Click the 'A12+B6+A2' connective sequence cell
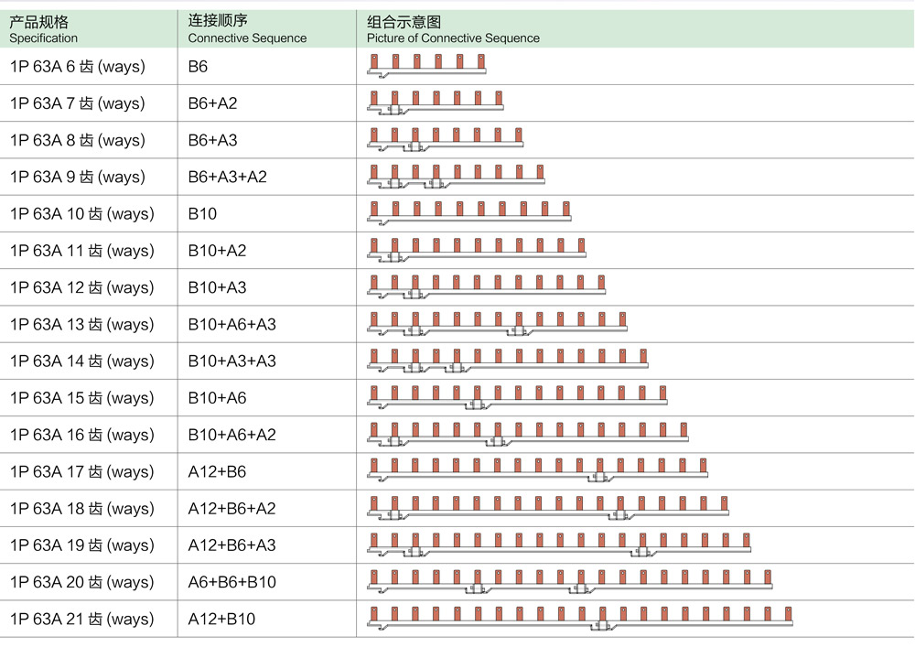Screen dimensions: 915x647 pos(266,508)
